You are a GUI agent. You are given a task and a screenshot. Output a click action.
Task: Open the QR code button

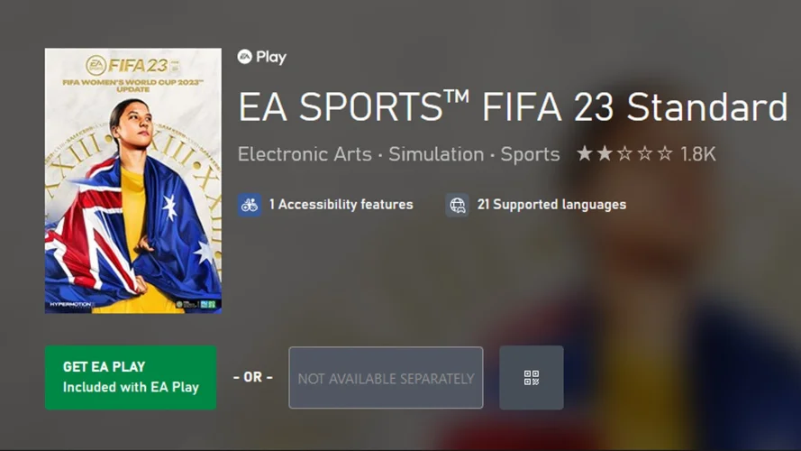tap(532, 378)
